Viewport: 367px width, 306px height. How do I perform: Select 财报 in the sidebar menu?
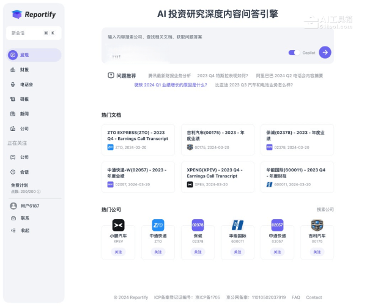coord(24,70)
